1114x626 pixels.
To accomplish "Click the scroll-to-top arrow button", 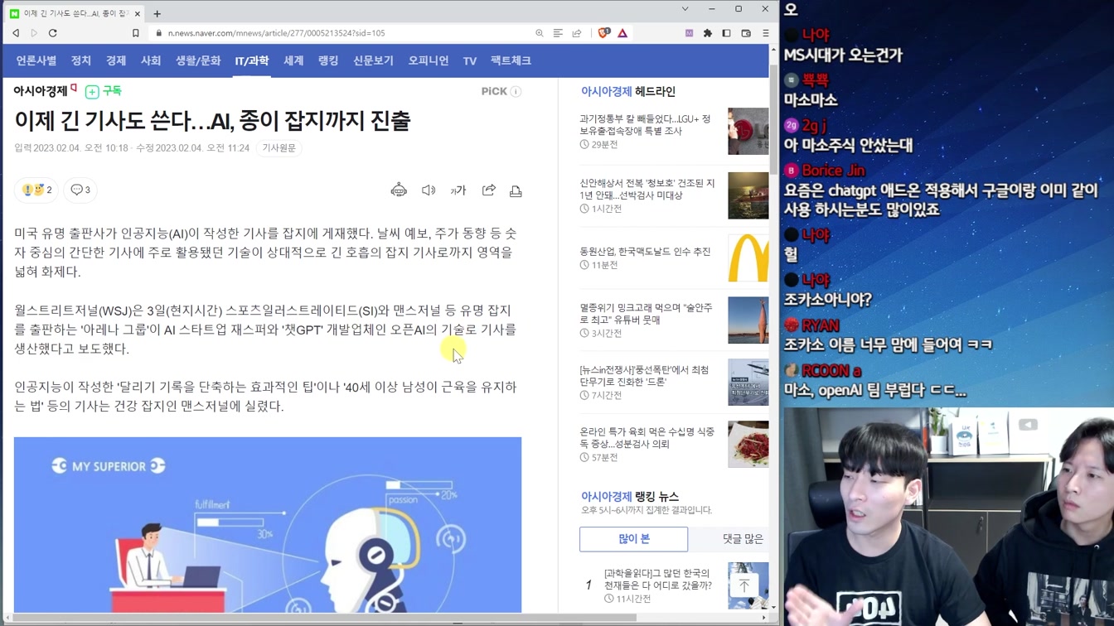I will [744, 585].
